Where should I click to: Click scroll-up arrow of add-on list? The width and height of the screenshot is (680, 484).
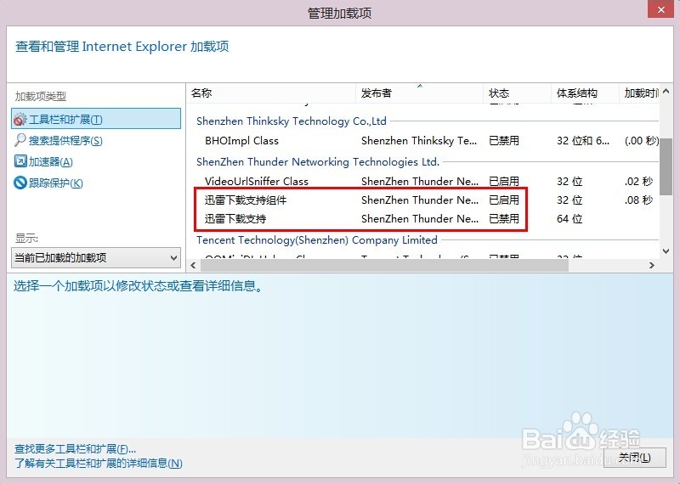pyautogui.click(x=666, y=91)
